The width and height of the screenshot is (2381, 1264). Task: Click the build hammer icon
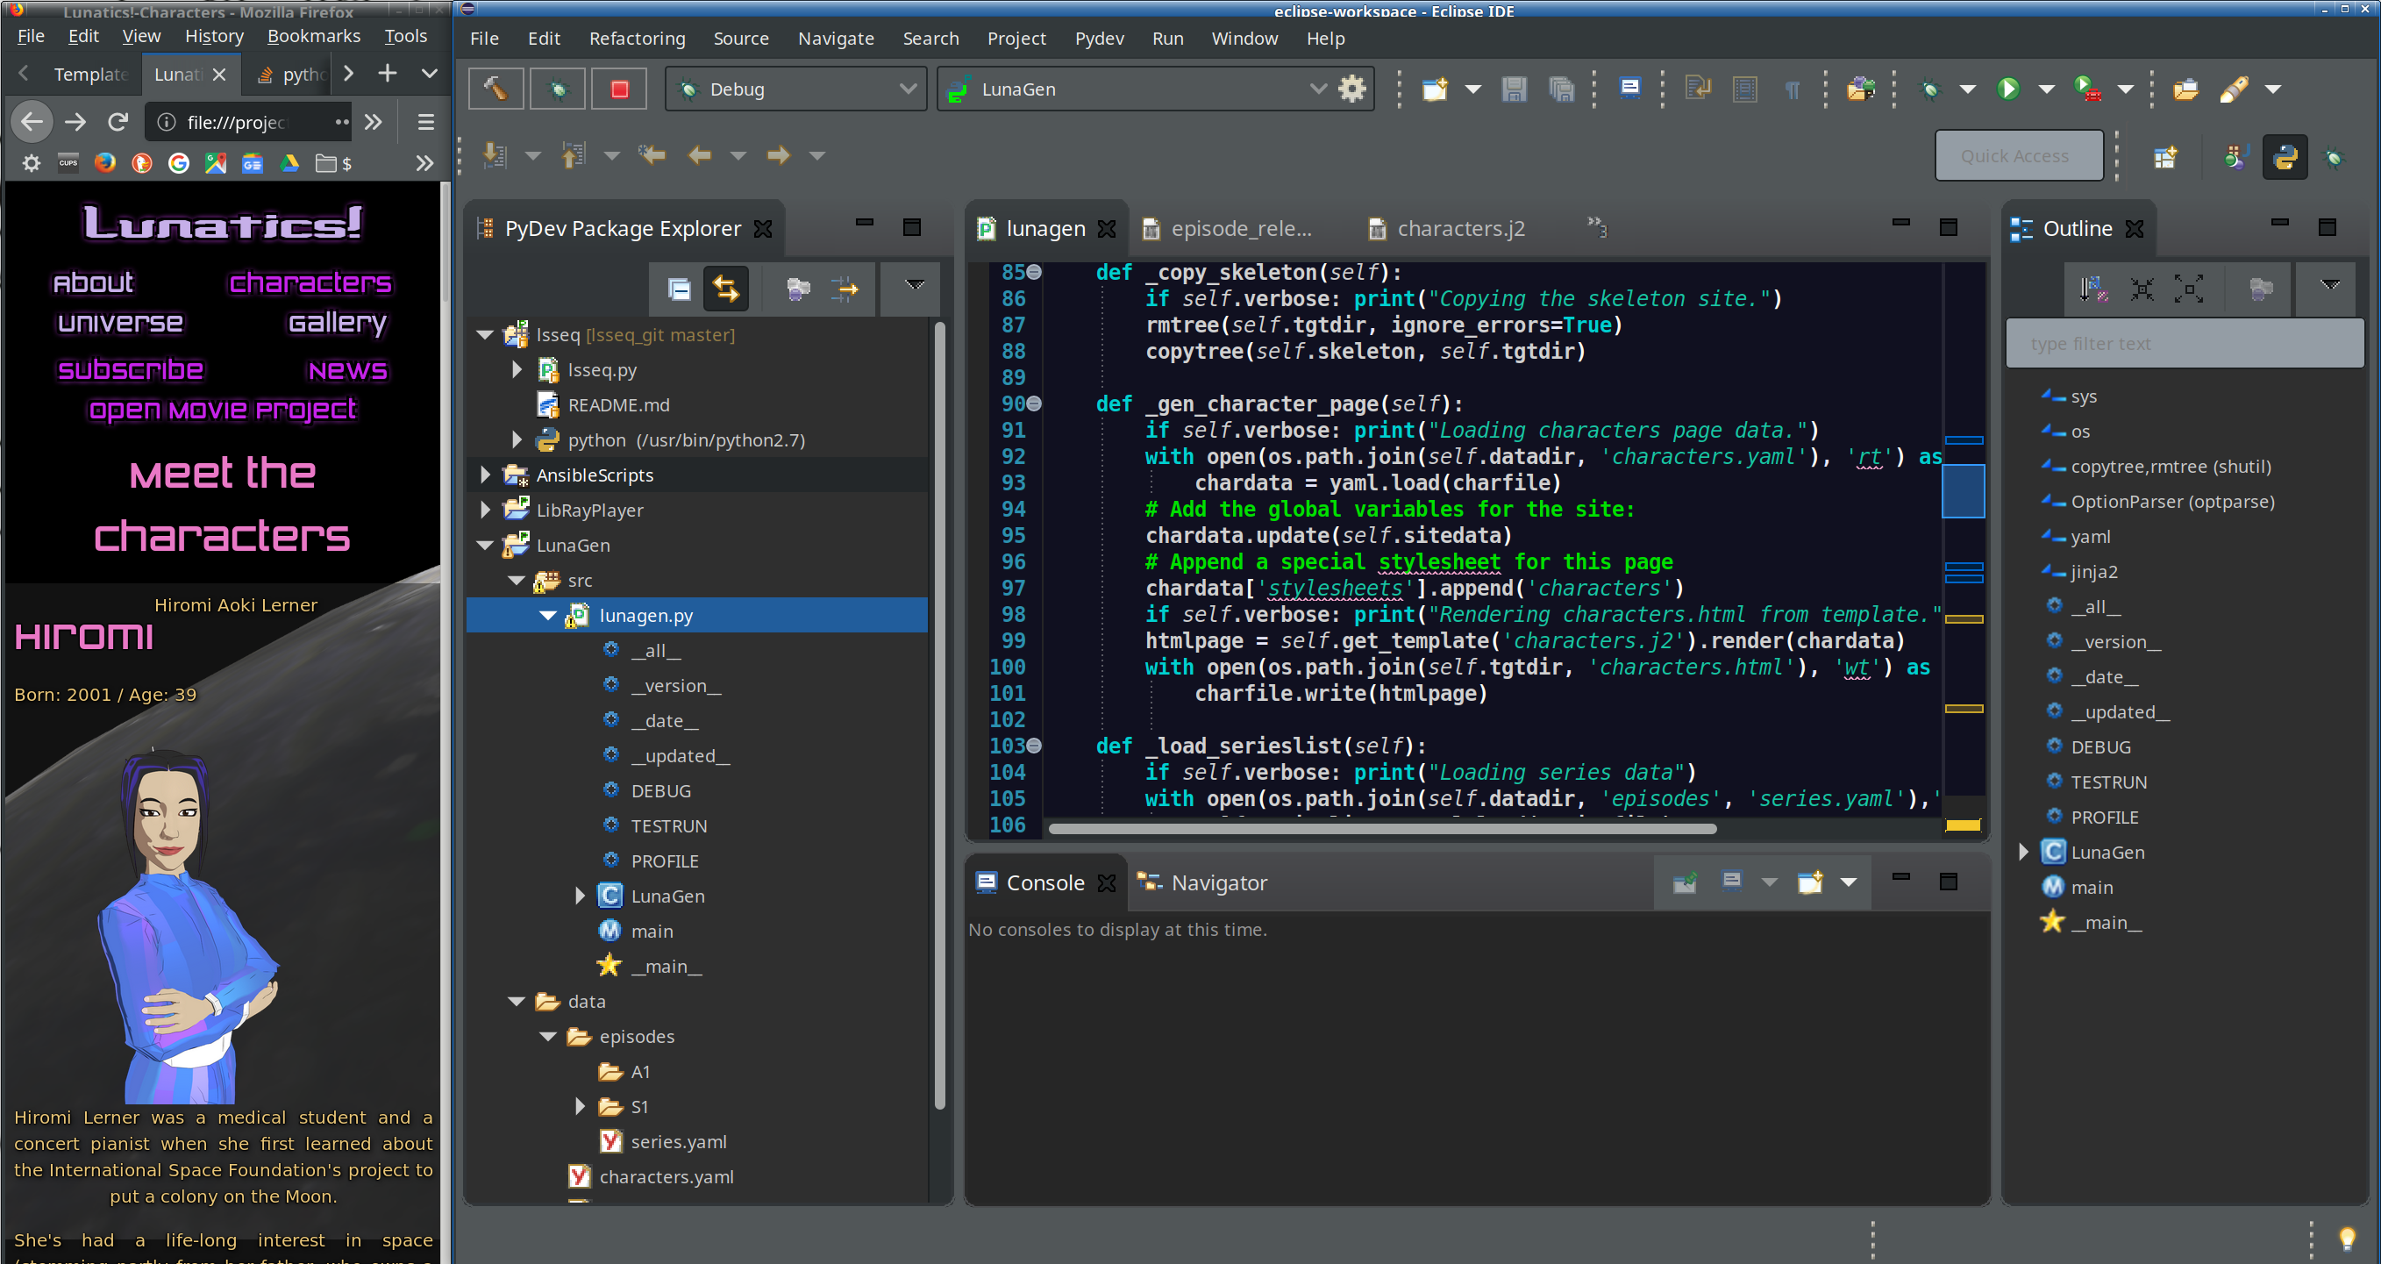495,89
